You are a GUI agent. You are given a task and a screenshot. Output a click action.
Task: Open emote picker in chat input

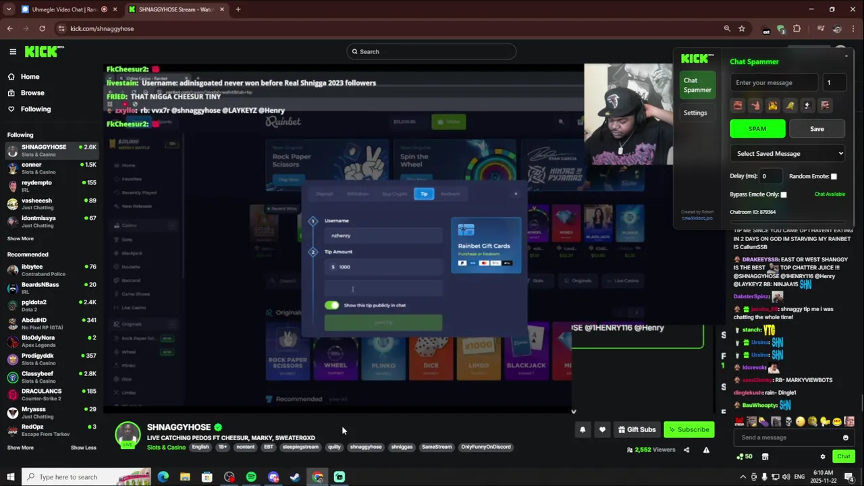[845, 437]
